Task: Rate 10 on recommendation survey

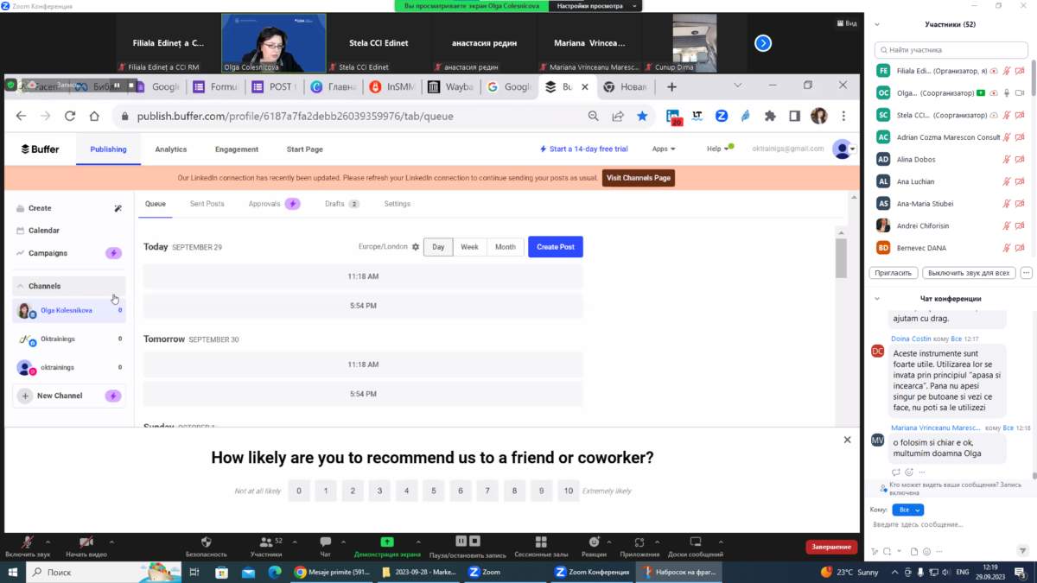Action: click(x=568, y=491)
